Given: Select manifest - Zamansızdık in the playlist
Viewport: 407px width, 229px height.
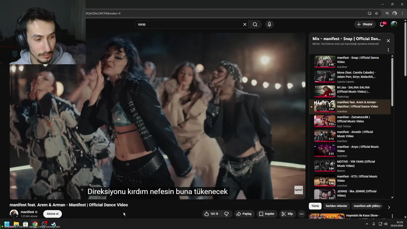Looking at the screenshot, I should 350,121.
